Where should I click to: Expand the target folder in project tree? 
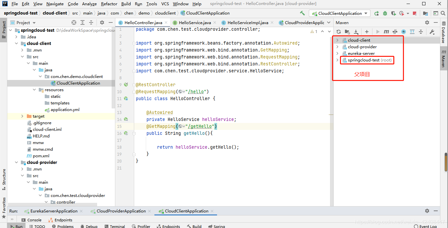22,116
